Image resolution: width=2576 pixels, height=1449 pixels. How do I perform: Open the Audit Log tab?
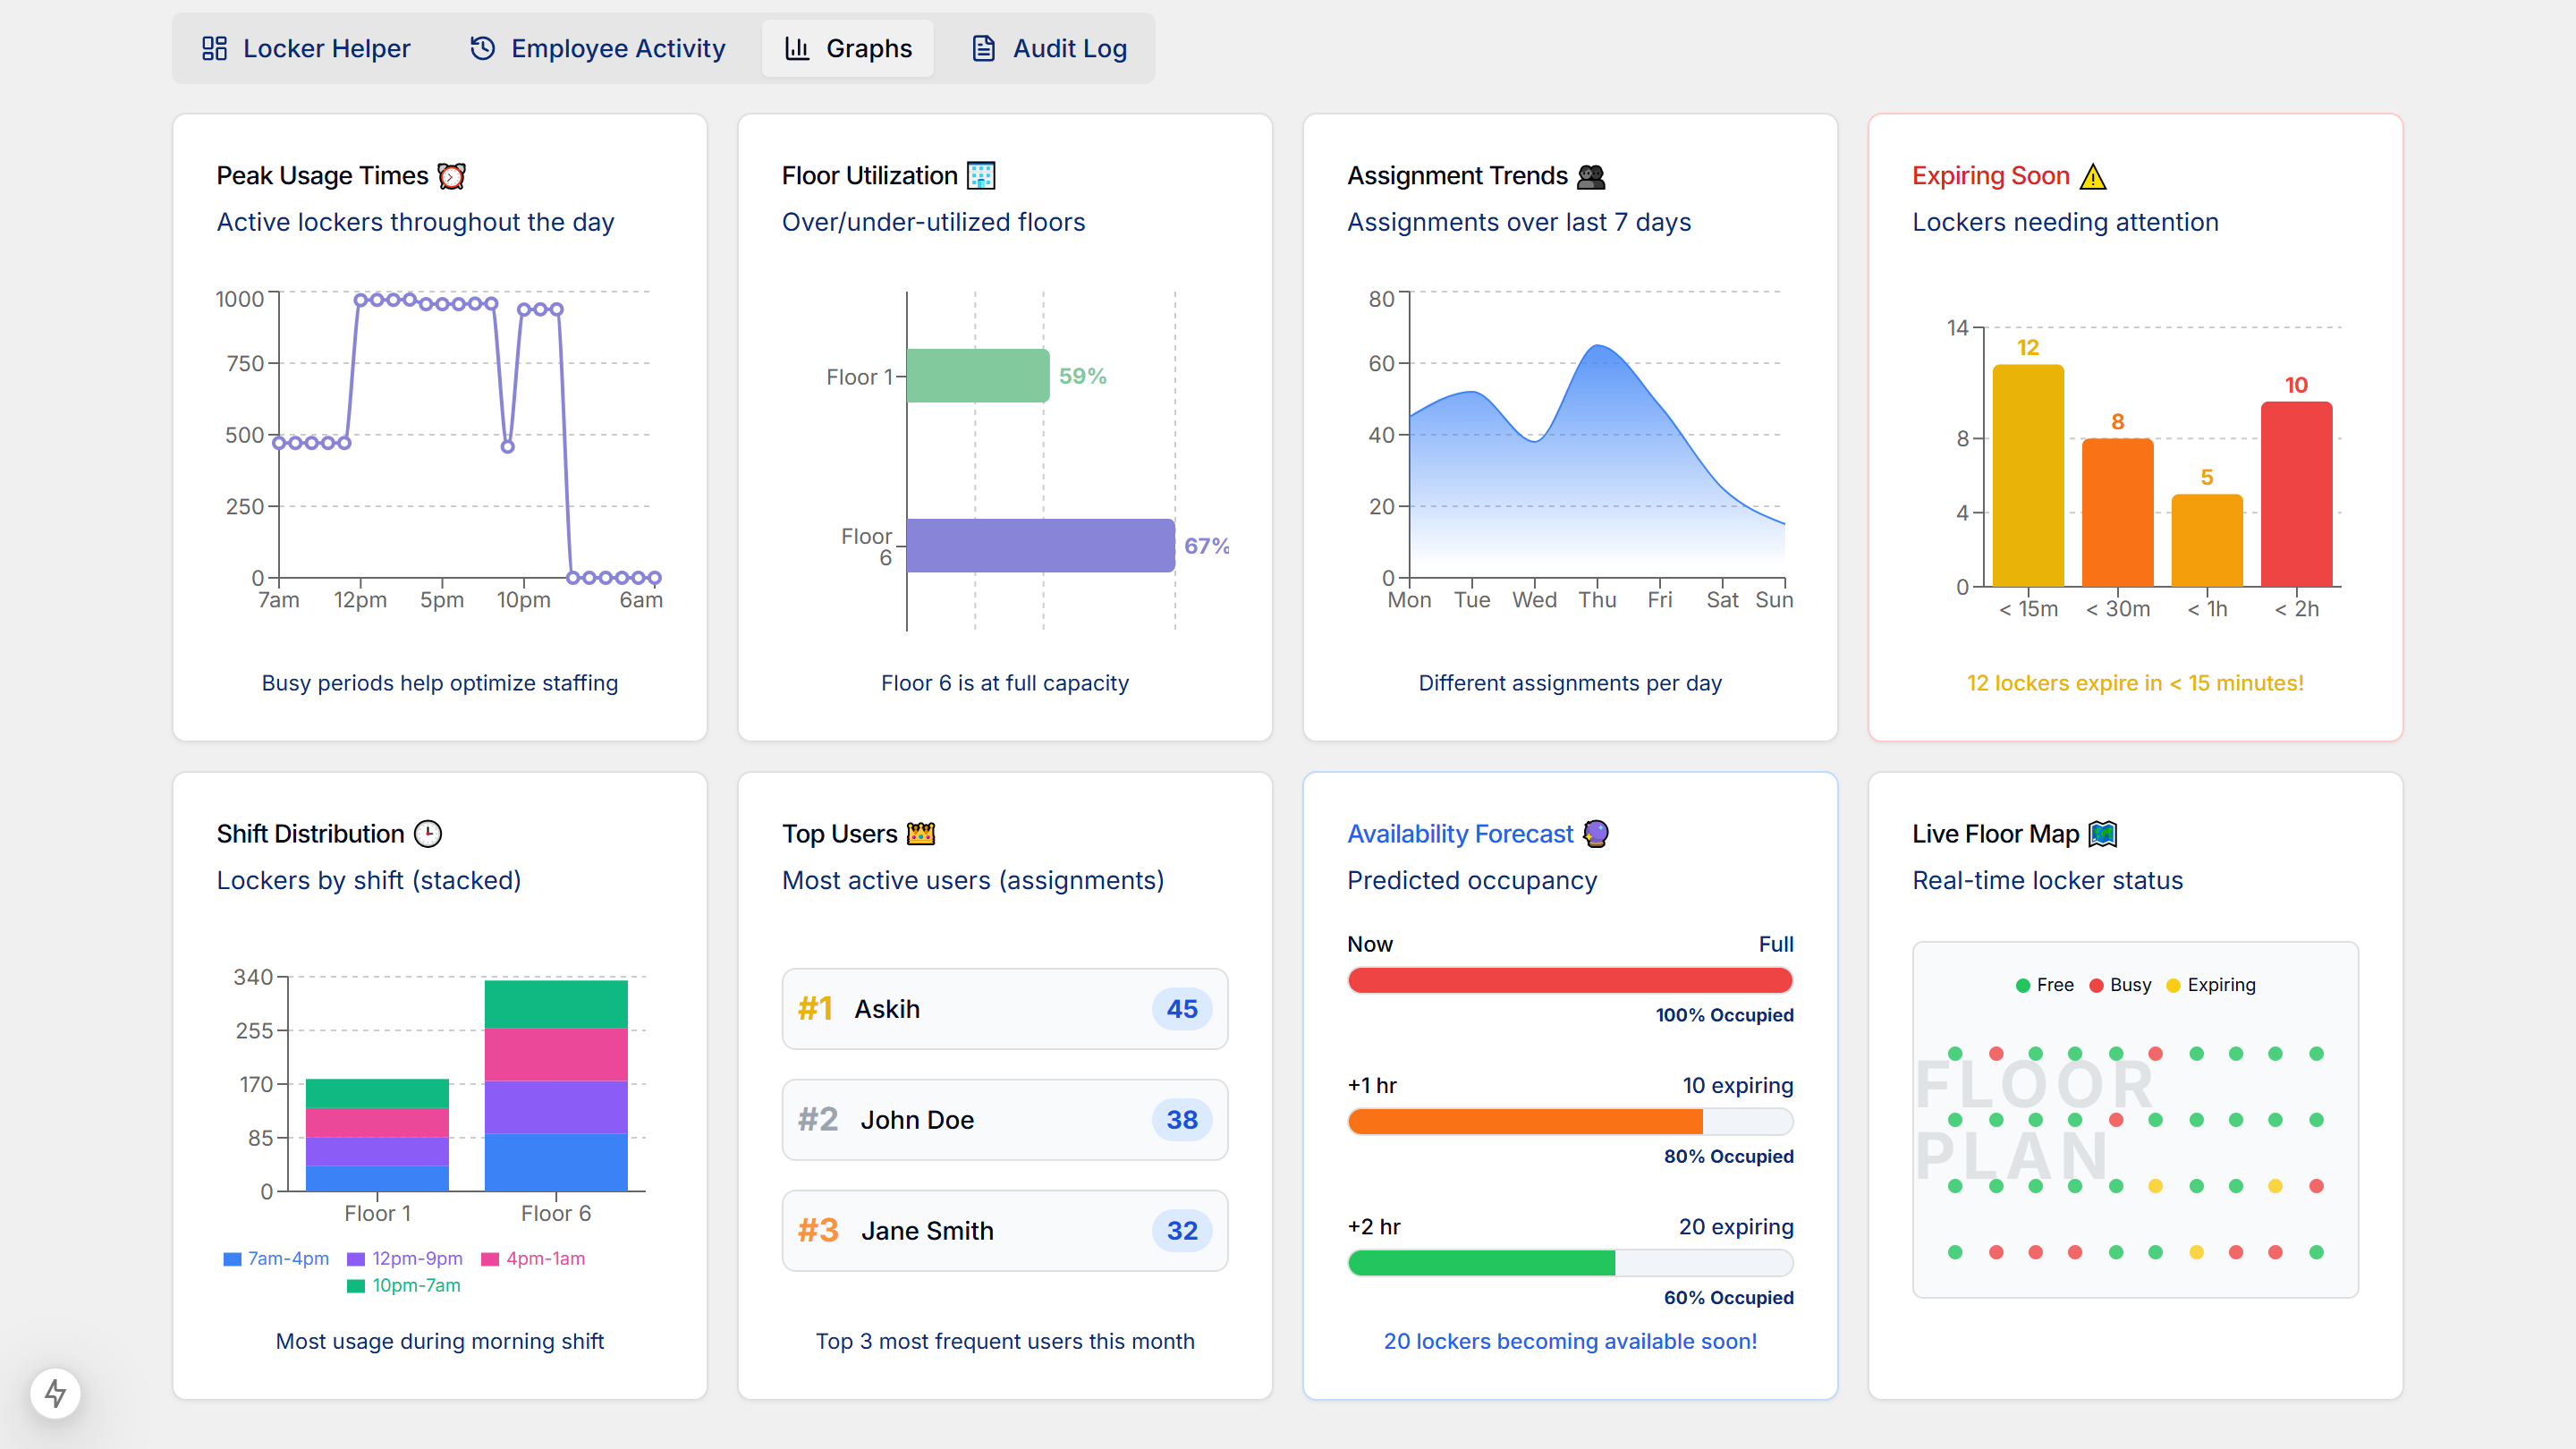coord(1049,48)
